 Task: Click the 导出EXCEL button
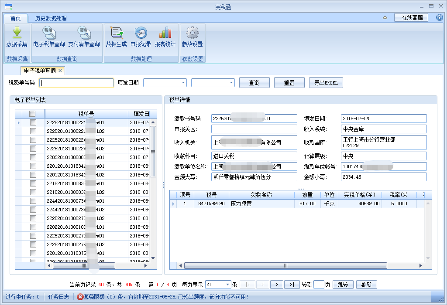point(326,83)
